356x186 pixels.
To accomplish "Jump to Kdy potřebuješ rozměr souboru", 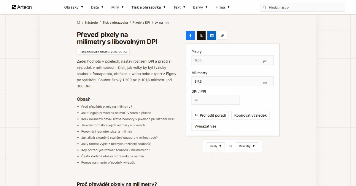I will pos(116,150).
